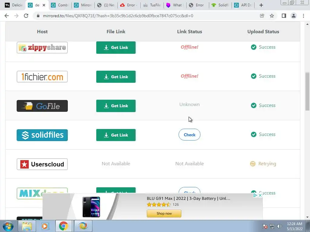Click the 1fichier.com host logo
The image size is (310, 232).
tap(42, 76)
